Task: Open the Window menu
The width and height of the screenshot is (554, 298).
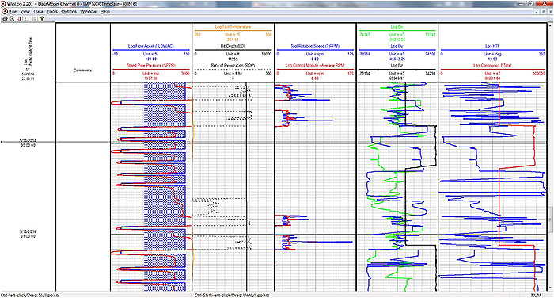Action: [x=88, y=12]
